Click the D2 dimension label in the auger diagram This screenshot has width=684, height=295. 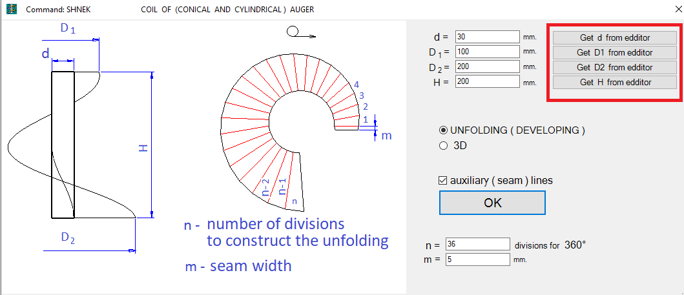(x=68, y=238)
